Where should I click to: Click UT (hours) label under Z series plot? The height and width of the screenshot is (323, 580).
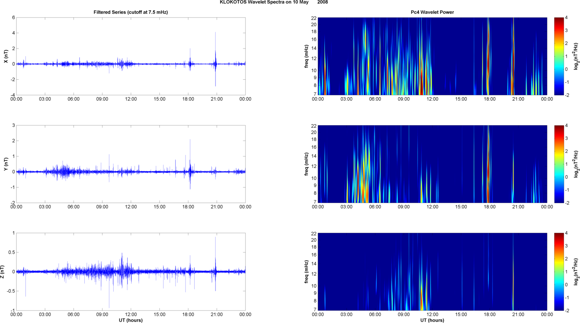coord(130,320)
